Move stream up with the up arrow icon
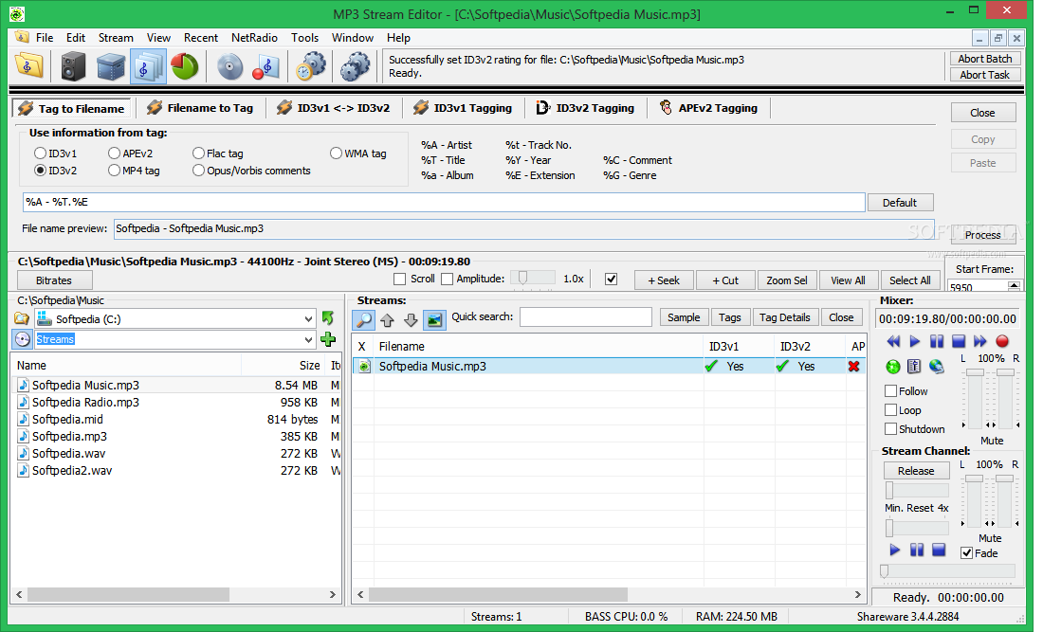The image size is (1043, 632). (387, 320)
